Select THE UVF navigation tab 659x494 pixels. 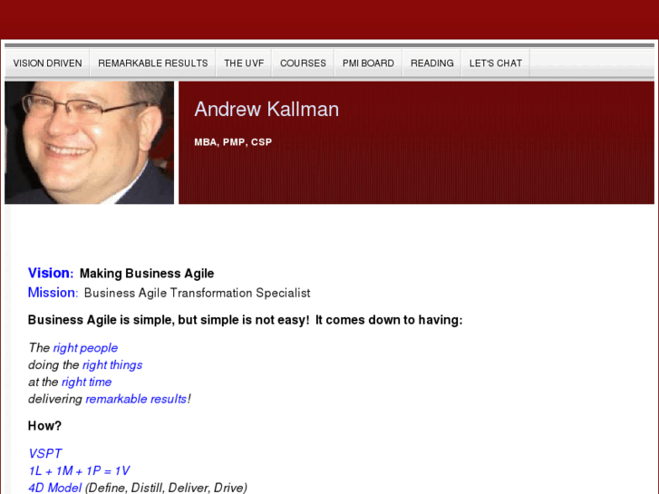click(x=244, y=63)
